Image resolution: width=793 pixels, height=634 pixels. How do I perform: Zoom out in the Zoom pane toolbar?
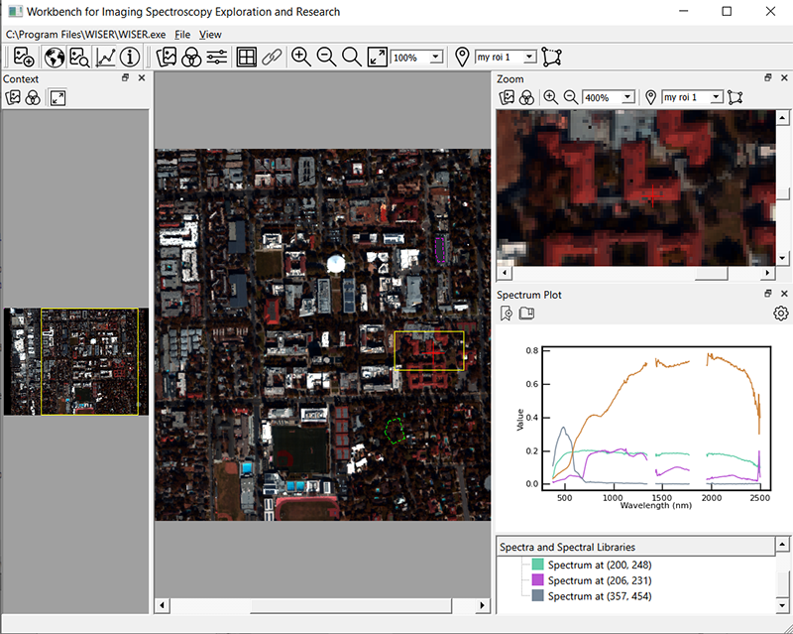[571, 97]
